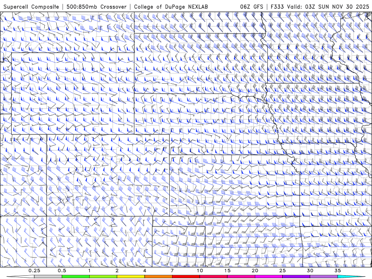Click the 0.5 legend value label

coord(62,271)
